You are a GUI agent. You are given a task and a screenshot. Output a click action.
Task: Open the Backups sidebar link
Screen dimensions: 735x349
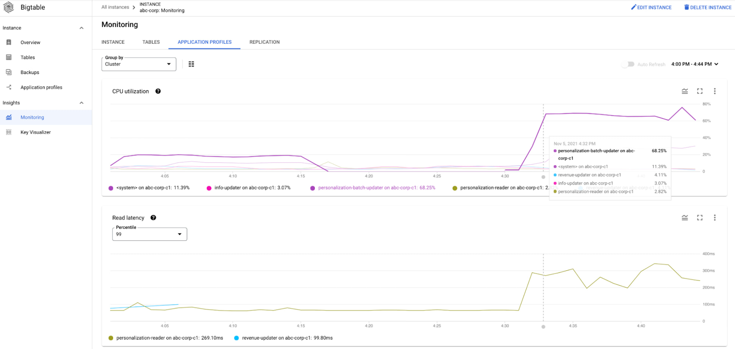click(x=30, y=72)
